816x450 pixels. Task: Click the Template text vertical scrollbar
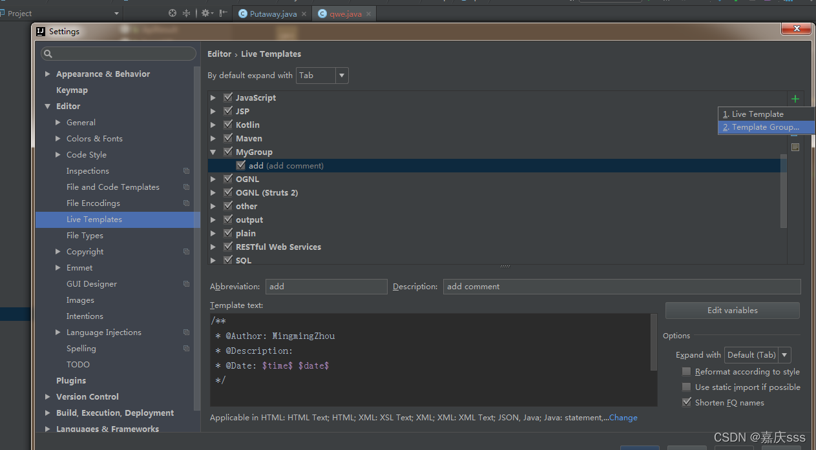click(654, 342)
